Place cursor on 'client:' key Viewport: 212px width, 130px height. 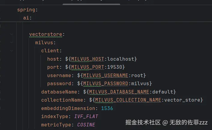[51, 51]
